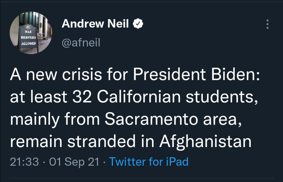Screen dimensions: 283x182
Task: Open the "Twitter for iPad" source link
Action: pyautogui.click(x=149, y=162)
